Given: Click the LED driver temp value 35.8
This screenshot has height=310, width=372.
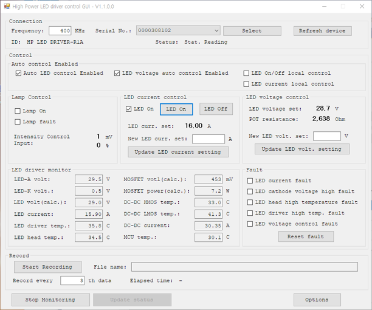Looking at the screenshot, I should pyautogui.click(x=89, y=226).
